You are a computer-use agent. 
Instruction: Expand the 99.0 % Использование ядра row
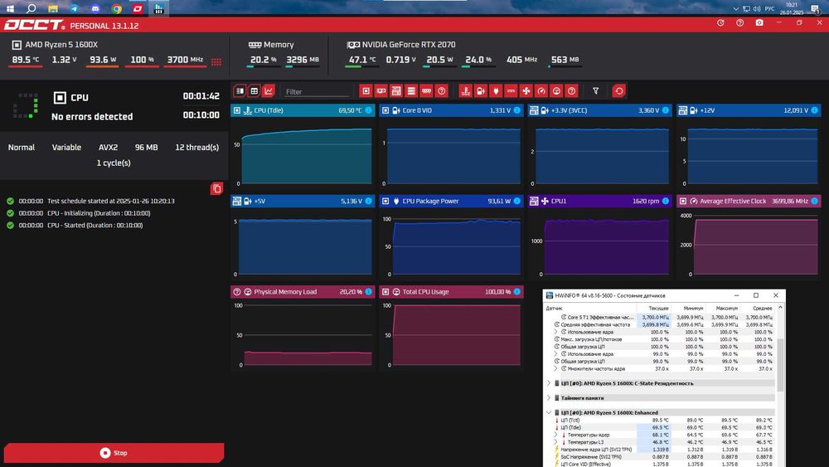coord(556,354)
